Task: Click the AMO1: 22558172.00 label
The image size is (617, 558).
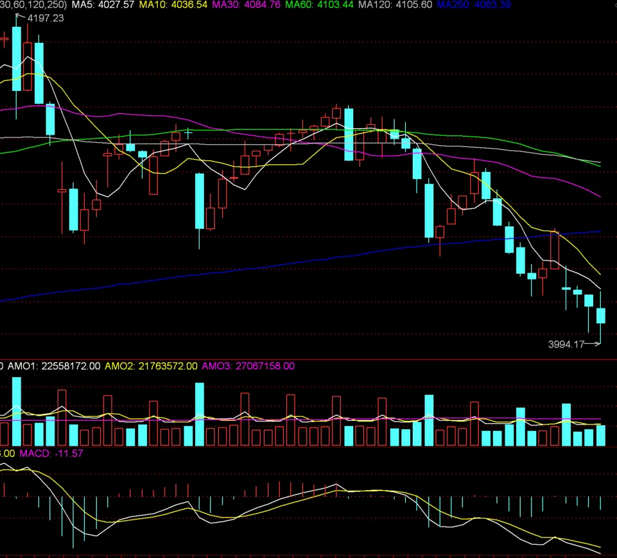Action: (x=54, y=366)
